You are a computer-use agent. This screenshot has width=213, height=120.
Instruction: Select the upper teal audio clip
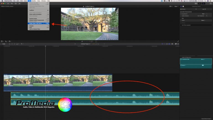[95, 95]
